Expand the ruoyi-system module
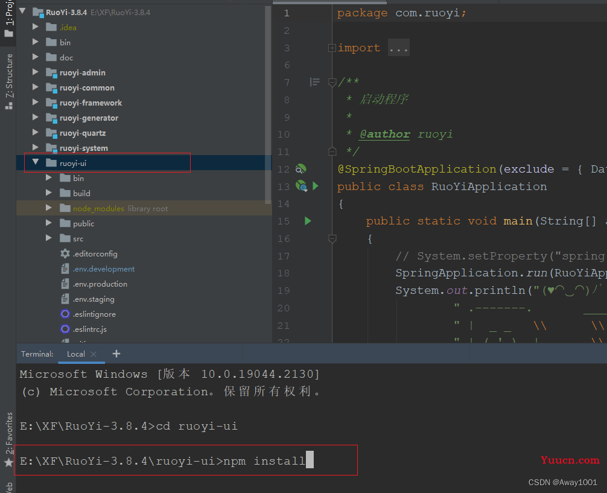The image size is (607, 493). (x=36, y=148)
